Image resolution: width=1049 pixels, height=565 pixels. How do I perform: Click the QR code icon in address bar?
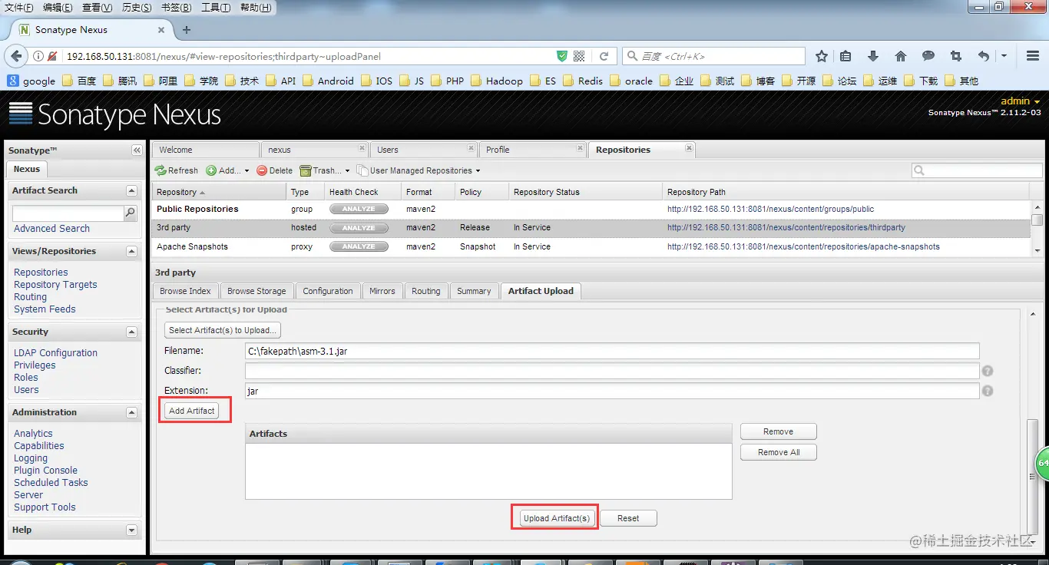pos(579,56)
